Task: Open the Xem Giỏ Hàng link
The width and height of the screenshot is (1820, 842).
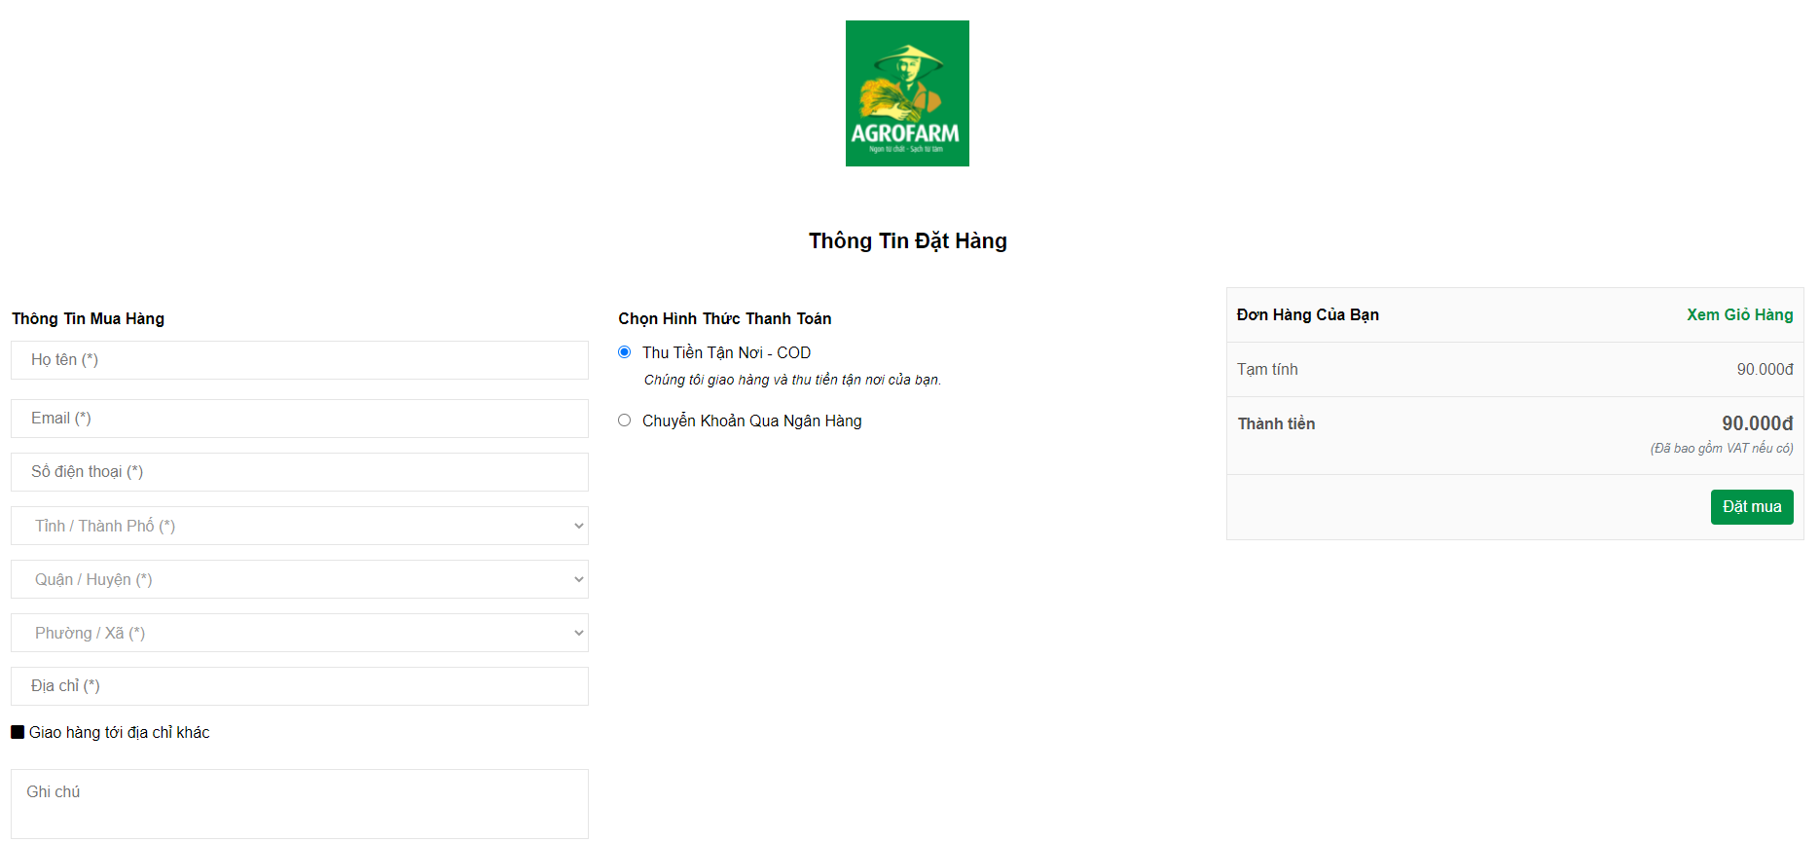Action: pyautogui.click(x=1739, y=314)
